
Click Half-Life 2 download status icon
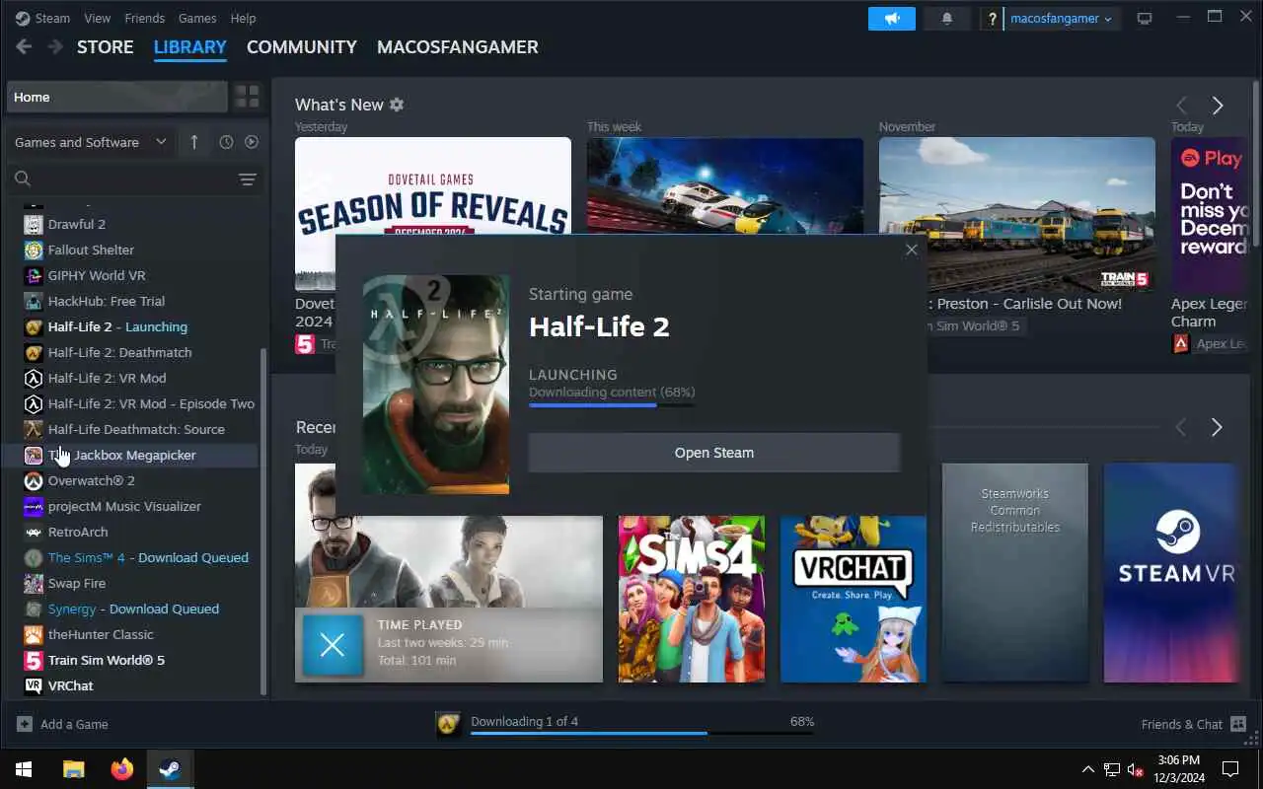pos(449,725)
